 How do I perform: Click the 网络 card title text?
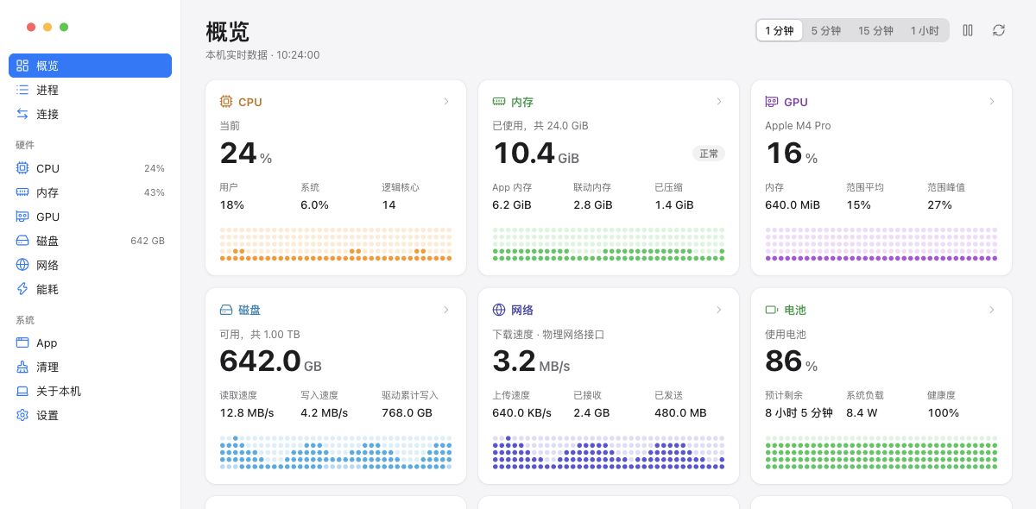[x=522, y=310]
